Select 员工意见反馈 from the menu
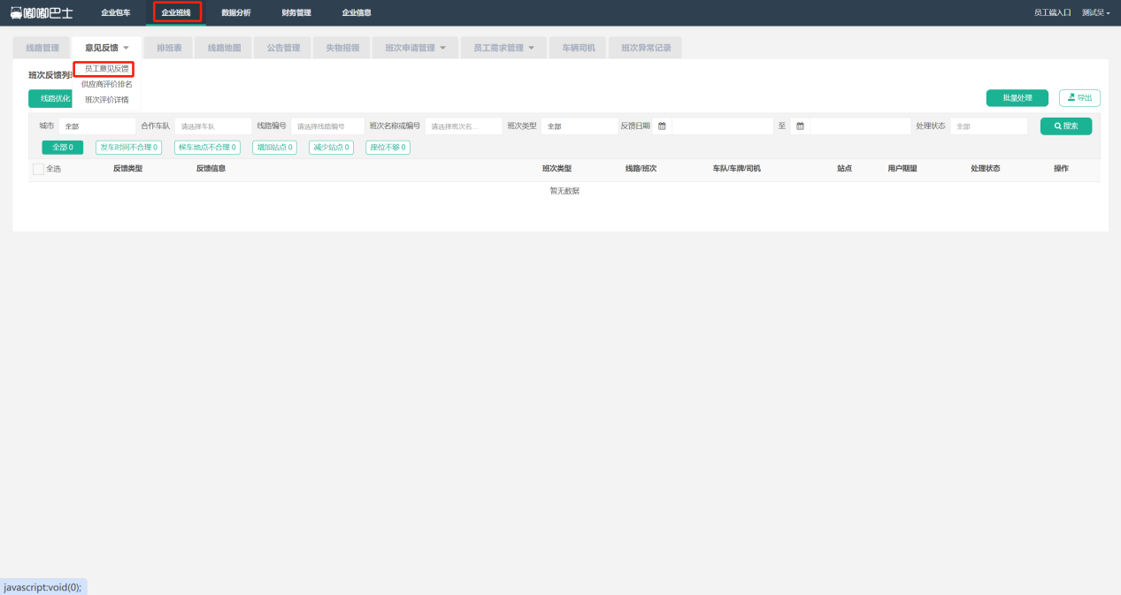 pyautogui.click(x=106, y=69)
